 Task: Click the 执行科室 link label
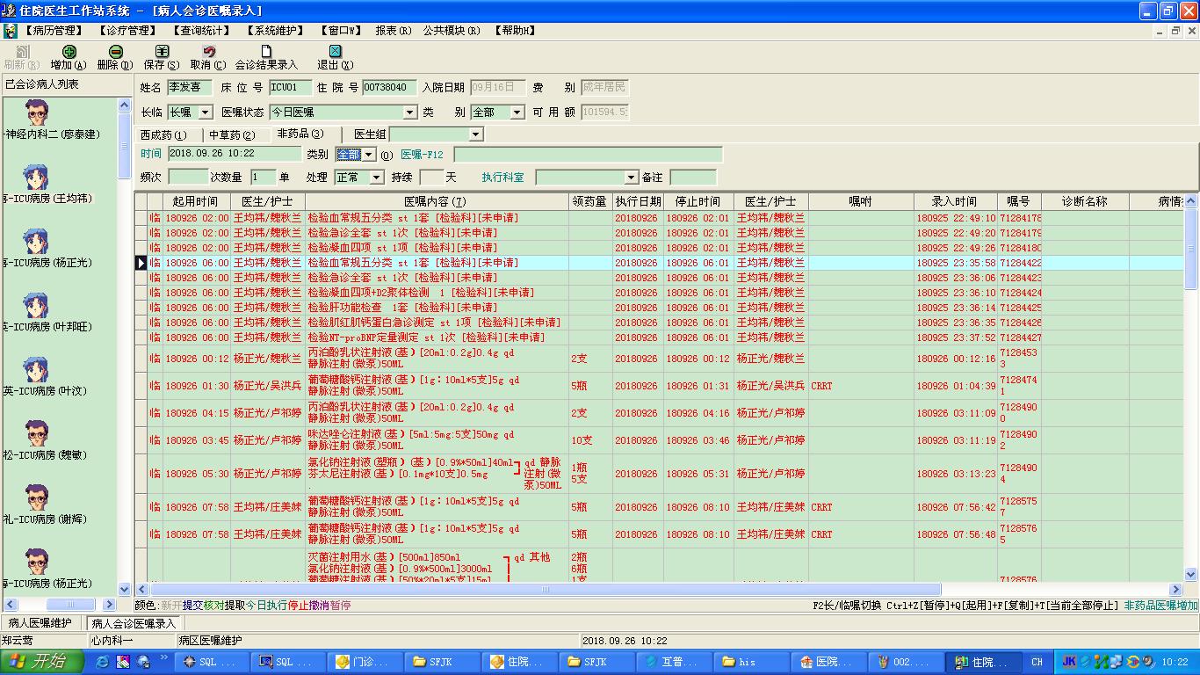click(x=502, y=178)
